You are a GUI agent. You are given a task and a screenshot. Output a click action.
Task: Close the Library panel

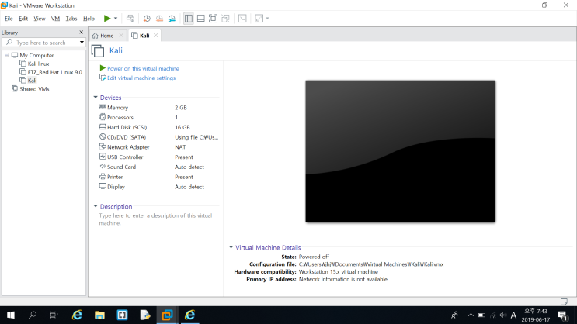point(82,33)
